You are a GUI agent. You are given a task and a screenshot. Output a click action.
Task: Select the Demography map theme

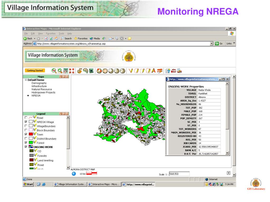tap(39, 83)
